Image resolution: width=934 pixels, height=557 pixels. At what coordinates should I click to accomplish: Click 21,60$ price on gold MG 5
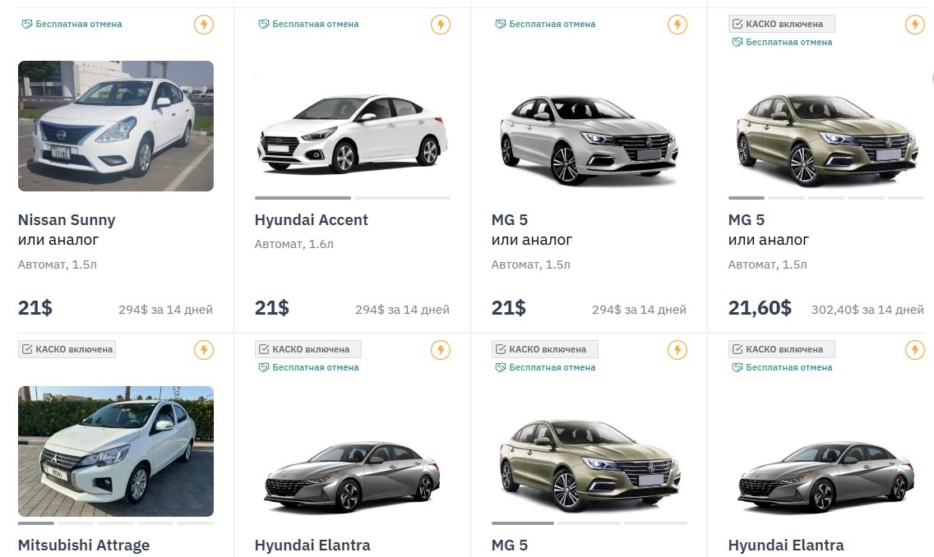760,308
